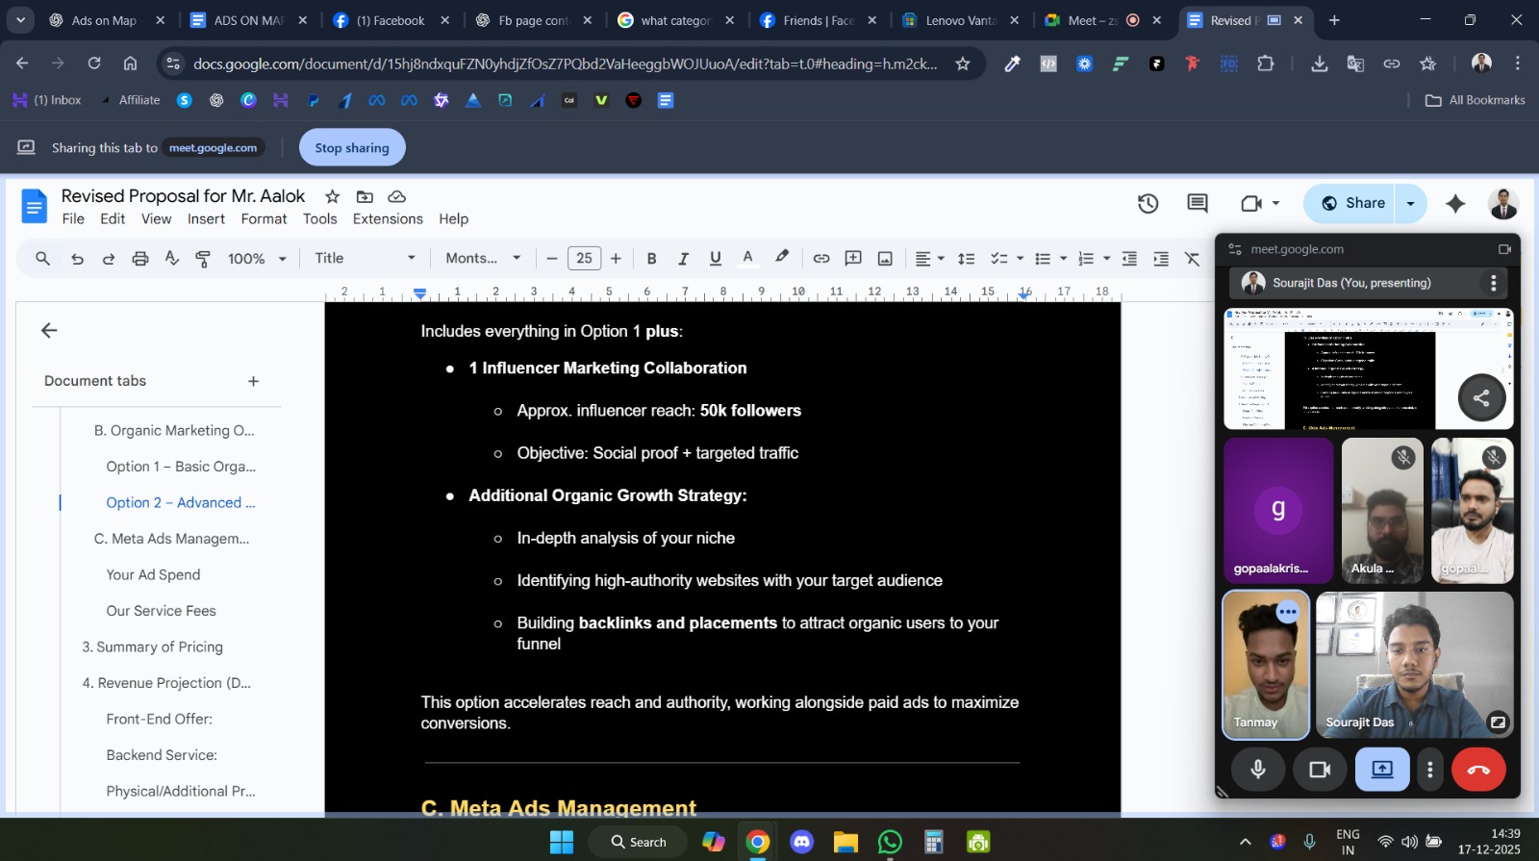Open the text alignment dropdown
The image size is (1539, 861).
(929, 258)
